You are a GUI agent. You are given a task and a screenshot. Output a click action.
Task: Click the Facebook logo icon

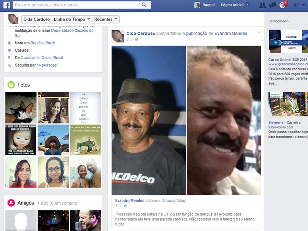[x=8, y=5]
